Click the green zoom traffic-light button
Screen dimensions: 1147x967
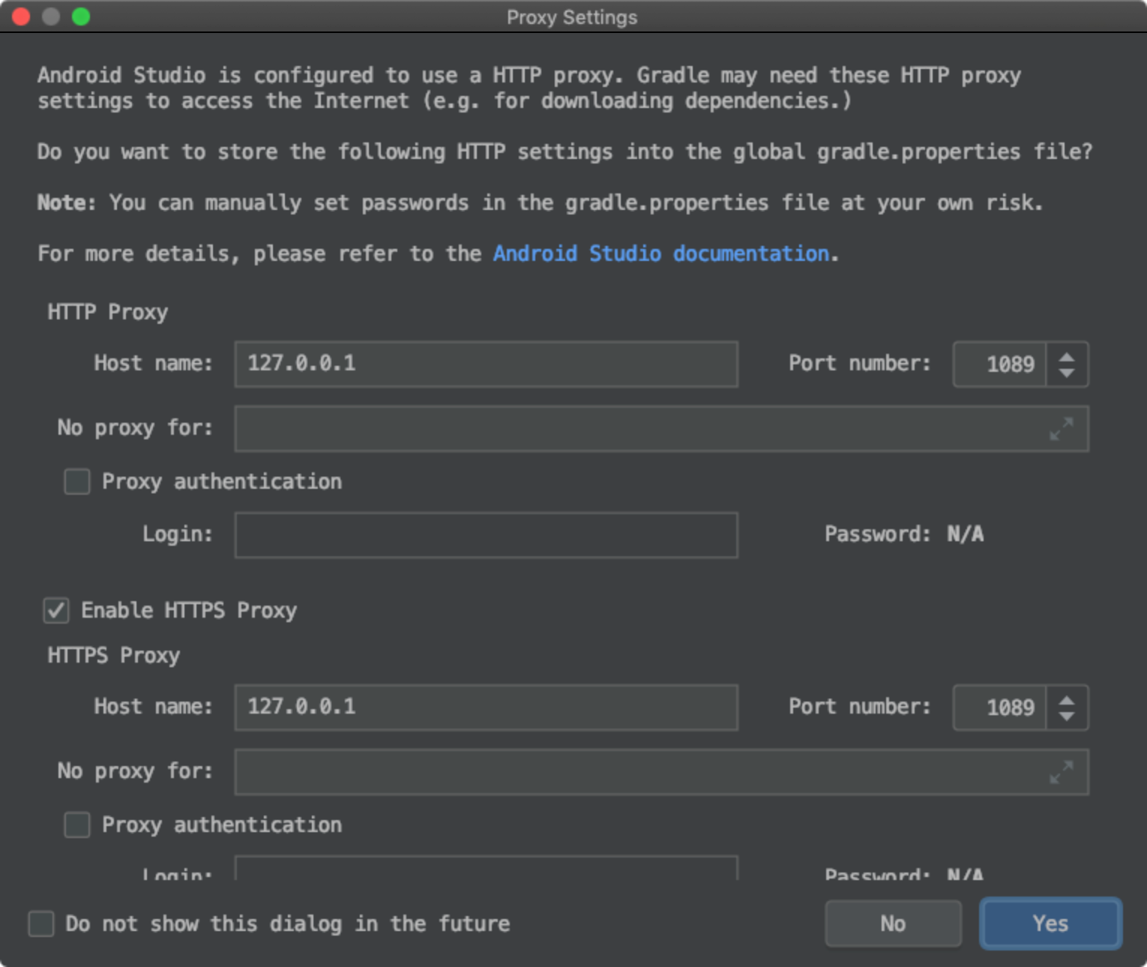(x=80, y=16)
